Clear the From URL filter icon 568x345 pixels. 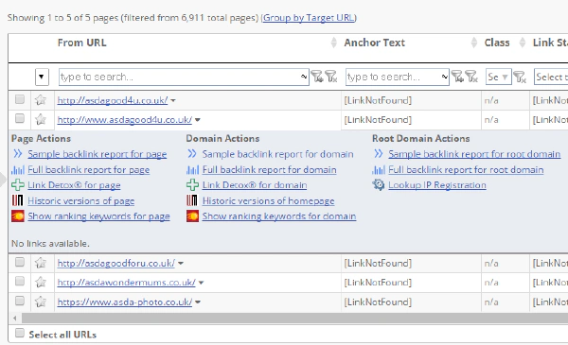[x=331, y=77]
